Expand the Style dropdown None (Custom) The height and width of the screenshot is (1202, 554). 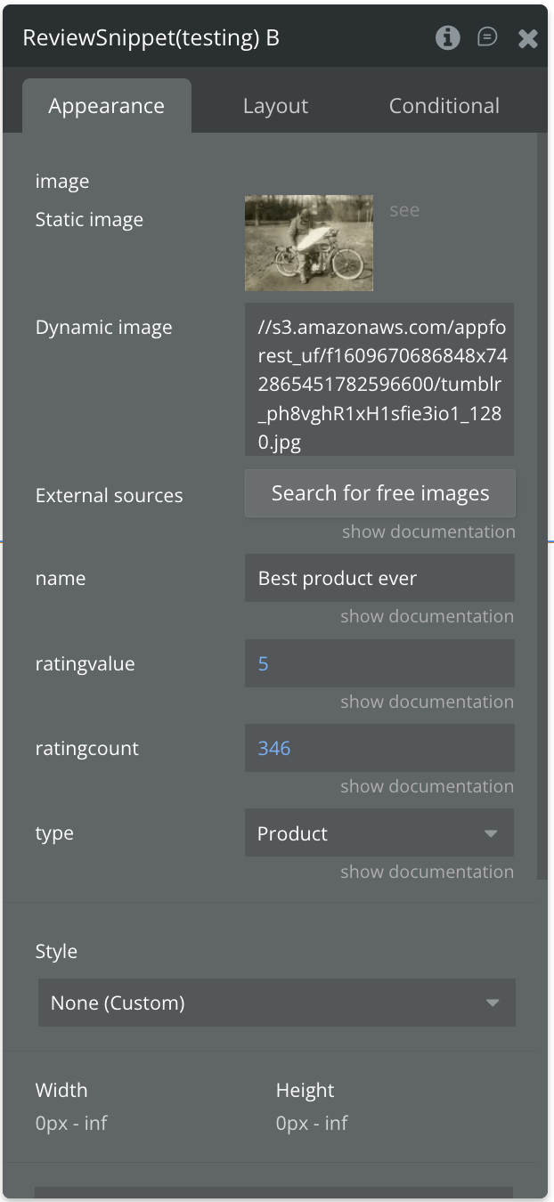point(276,1003)
